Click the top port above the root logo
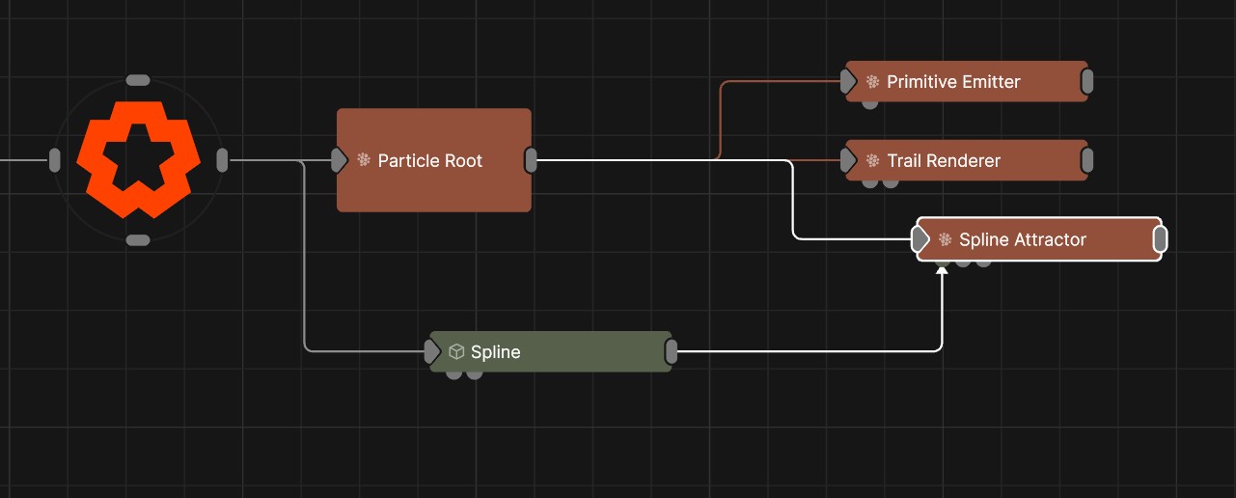The width and height of the screenshot is (1236, 498). pos(138,80)
